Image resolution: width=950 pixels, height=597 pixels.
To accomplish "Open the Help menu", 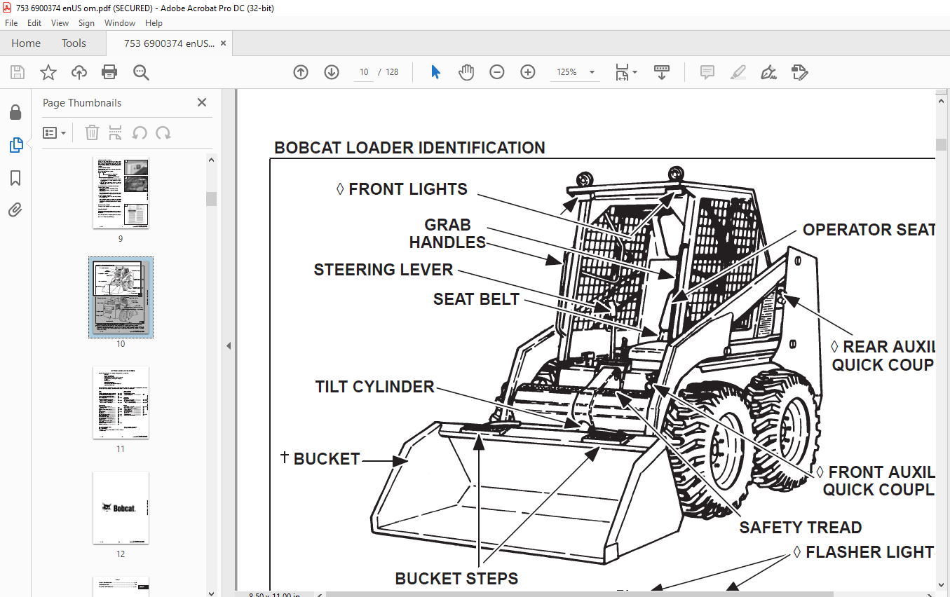I will tap(154, 23).
